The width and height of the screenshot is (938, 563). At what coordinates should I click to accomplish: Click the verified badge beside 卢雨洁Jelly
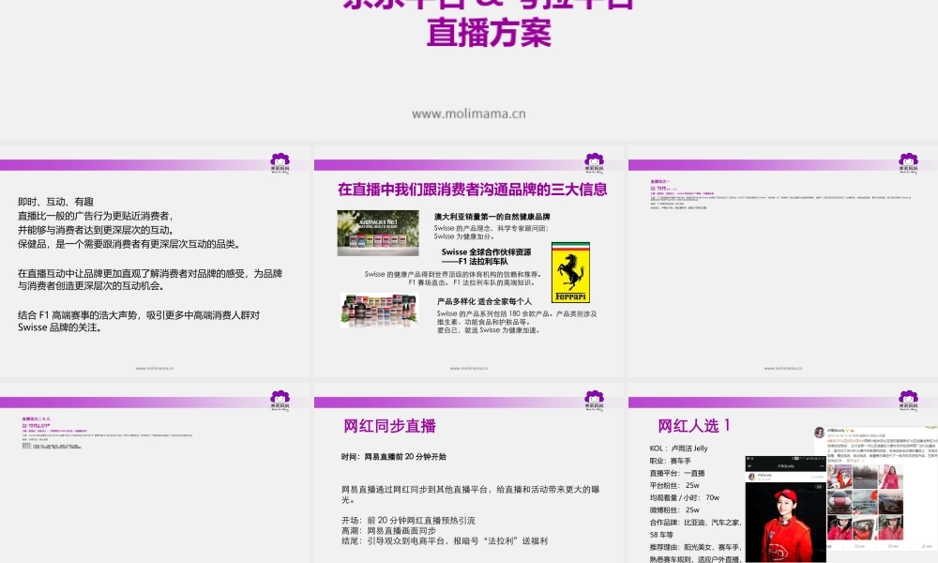point(846,429)
